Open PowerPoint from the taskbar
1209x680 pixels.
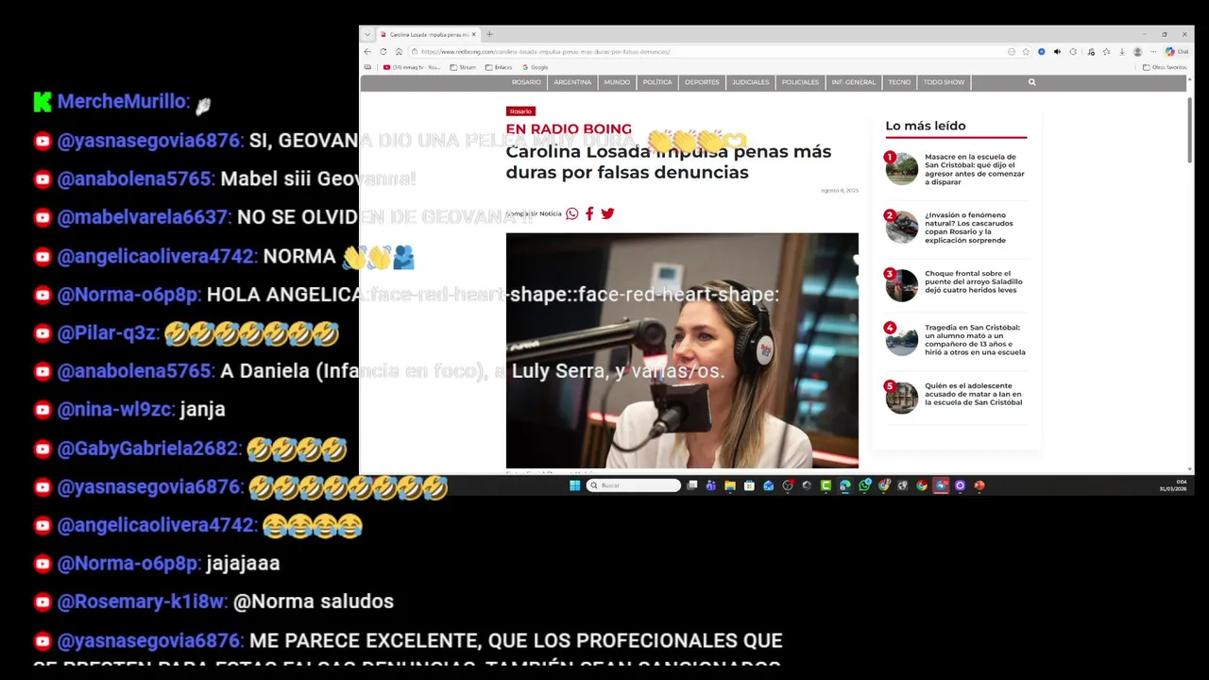[979, 485]
